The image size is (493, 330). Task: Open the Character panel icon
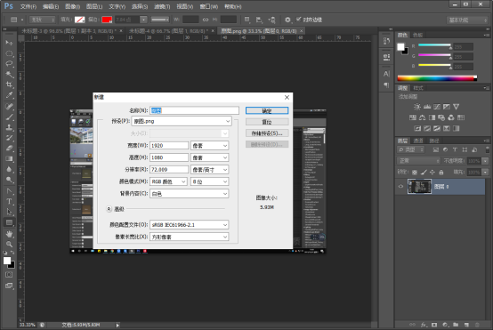click(x=386, y=74)
